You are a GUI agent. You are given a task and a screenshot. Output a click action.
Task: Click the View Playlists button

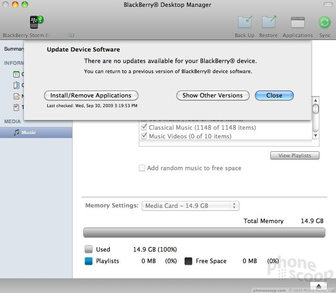point(295,155)
